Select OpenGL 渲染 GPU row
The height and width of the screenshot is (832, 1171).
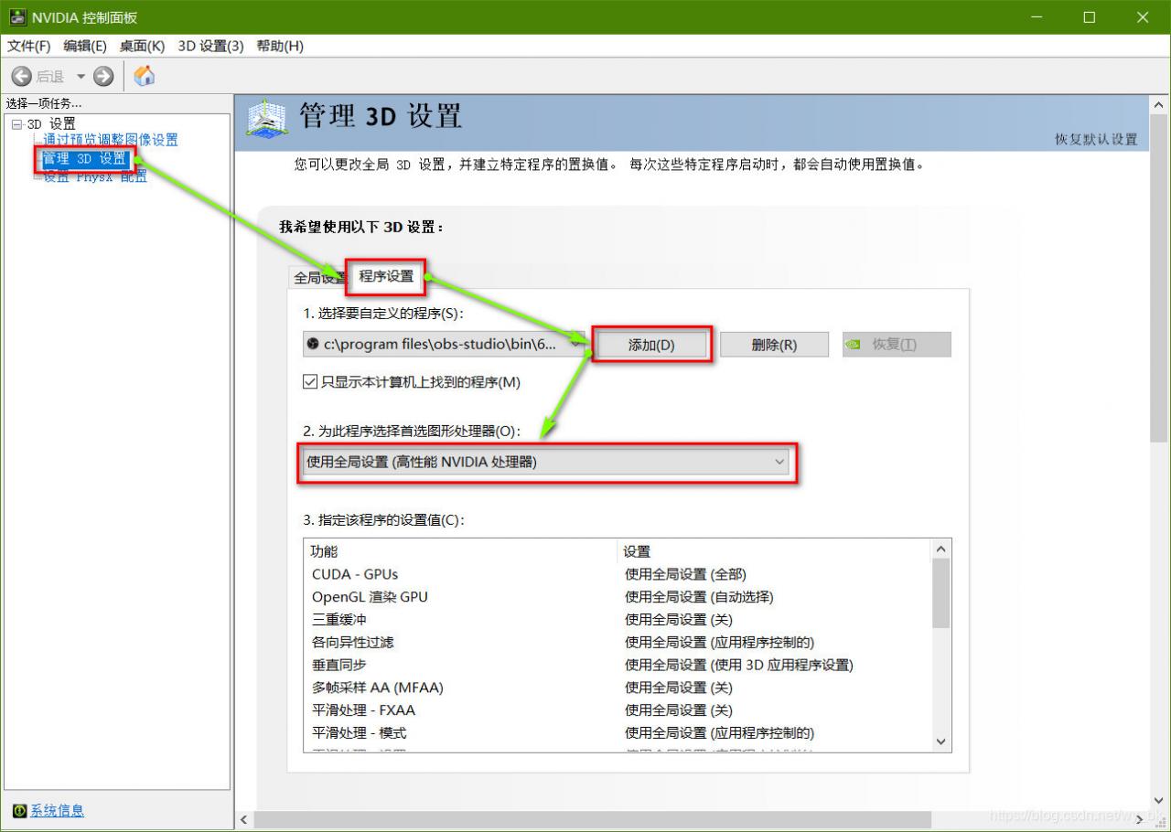point(618,597)
